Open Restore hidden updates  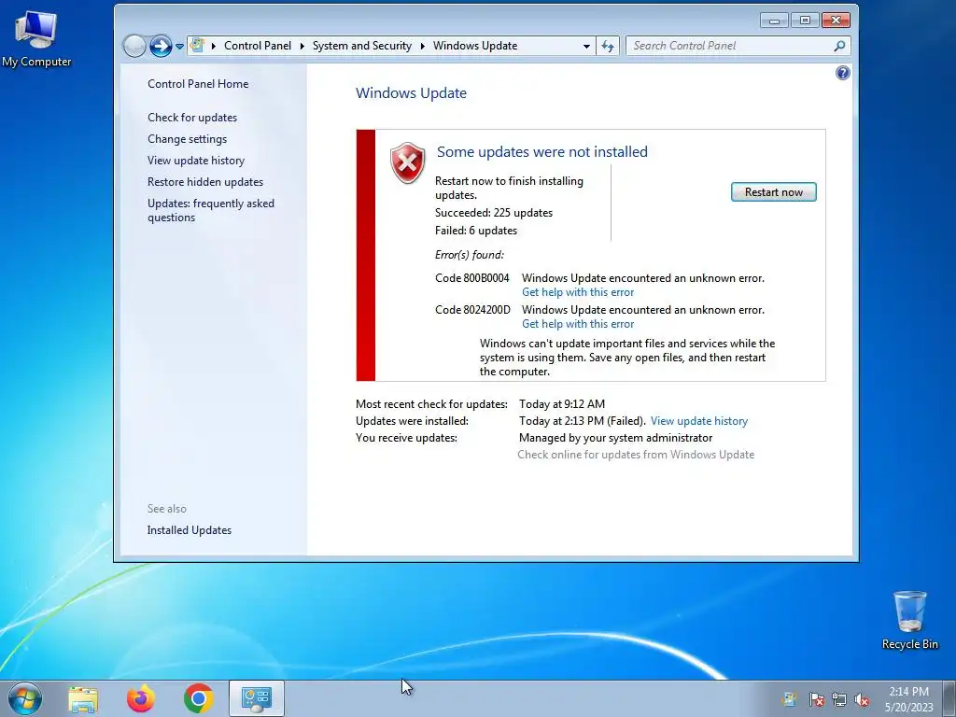pyautogui.click(x=205, y=182)
